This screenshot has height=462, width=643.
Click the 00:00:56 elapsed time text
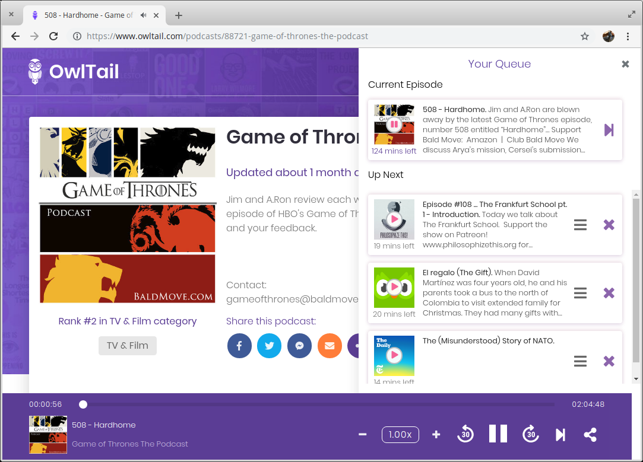(46, 404)
